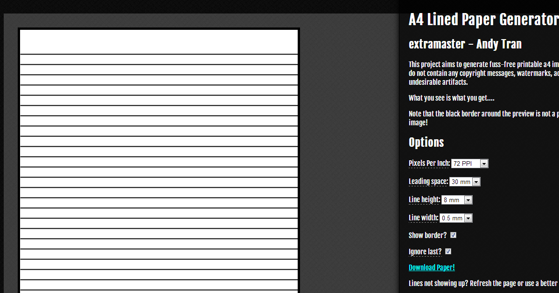Image resolution: width=559 pixels, height=293 pixels.
Task: Select the Line height label
Action: 424,199
